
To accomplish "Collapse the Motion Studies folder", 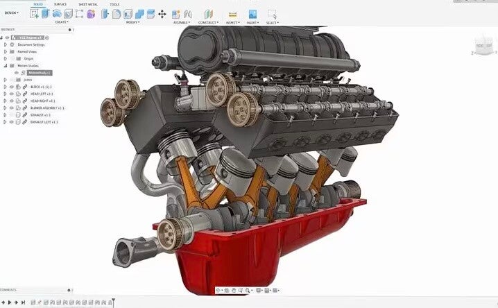I will [5, 65].
